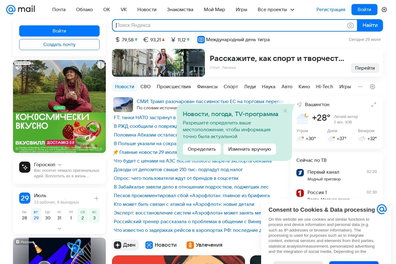The width and height of the screenshot is (396, 264).
Task: Search by image using the camera icon
Action: click(351, 25)
